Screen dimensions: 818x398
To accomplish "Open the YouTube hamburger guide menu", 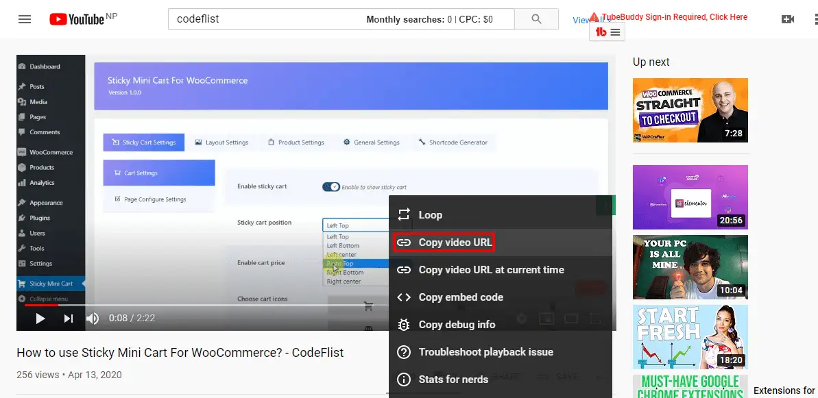I will [x=25, y=19].
